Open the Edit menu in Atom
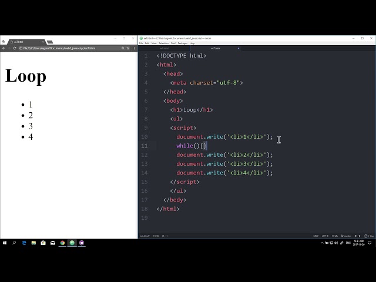 coord(147,43)
